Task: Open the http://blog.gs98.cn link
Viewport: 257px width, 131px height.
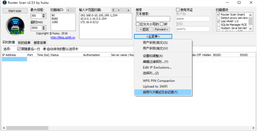Action: pyautogui.click(x=63, y=38)
